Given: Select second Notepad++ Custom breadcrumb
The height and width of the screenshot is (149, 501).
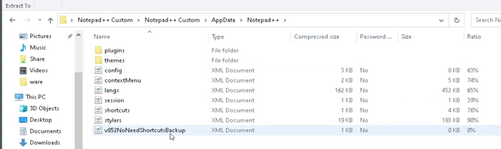Looking at the screenshot, I should pyautogui.click(x=172, y=20).
